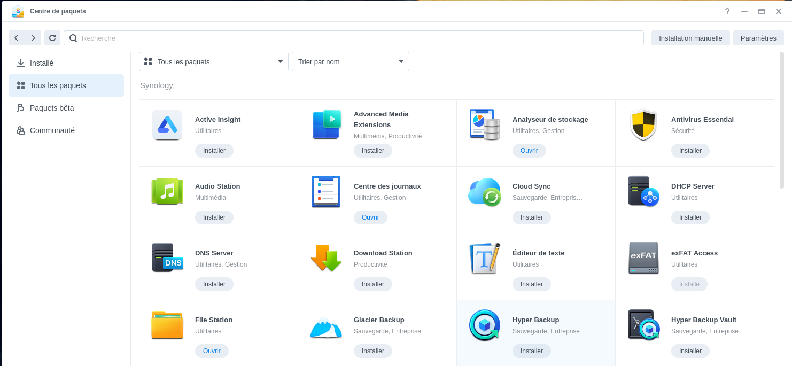Click the Installation manuelle button
Viewport: 792px width, 366px height.
[690, 38]
